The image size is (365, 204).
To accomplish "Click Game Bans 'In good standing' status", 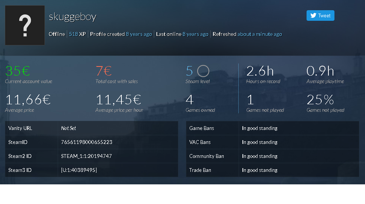I will tap(259, 128).
